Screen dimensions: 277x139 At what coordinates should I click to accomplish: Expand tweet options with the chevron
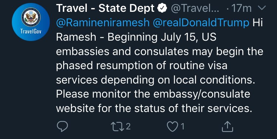tap(262, 8)
